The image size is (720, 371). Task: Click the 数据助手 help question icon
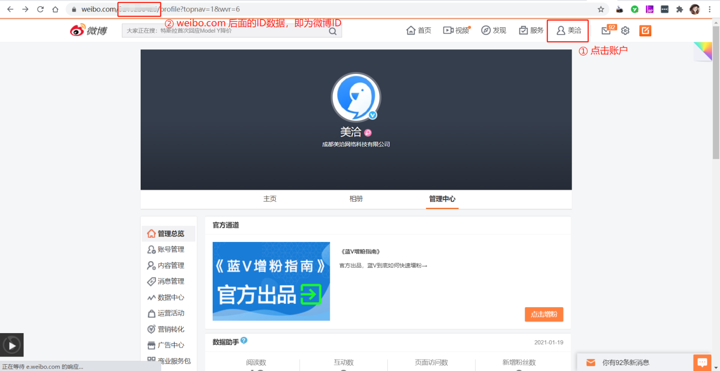pos(244,340)
